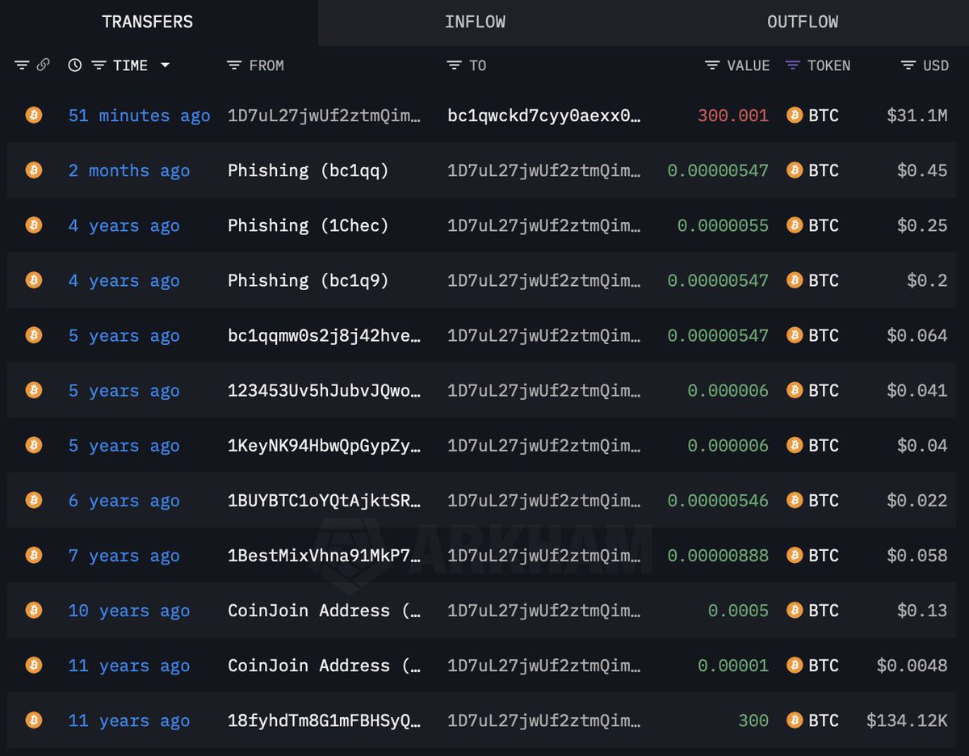Open the VALUE column filter
Screen dimensions: 969x756
point(712,65)
